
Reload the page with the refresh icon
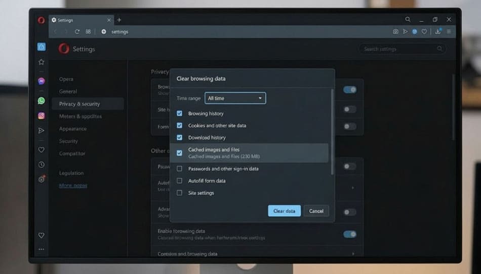77,31
